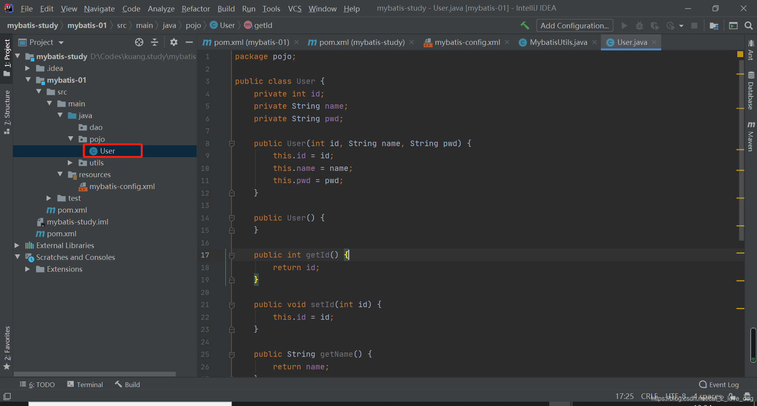757x406 pixels.
Task: Expand the .idea folder
Action: (x=28, y=68)
